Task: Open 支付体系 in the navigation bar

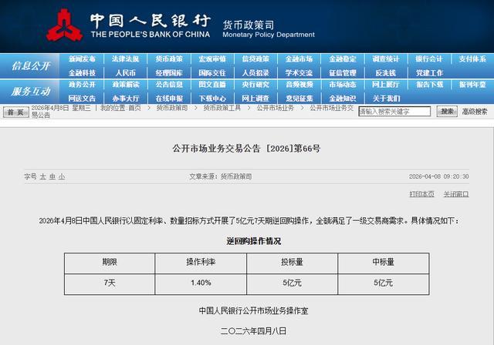Action: point(472,59)
